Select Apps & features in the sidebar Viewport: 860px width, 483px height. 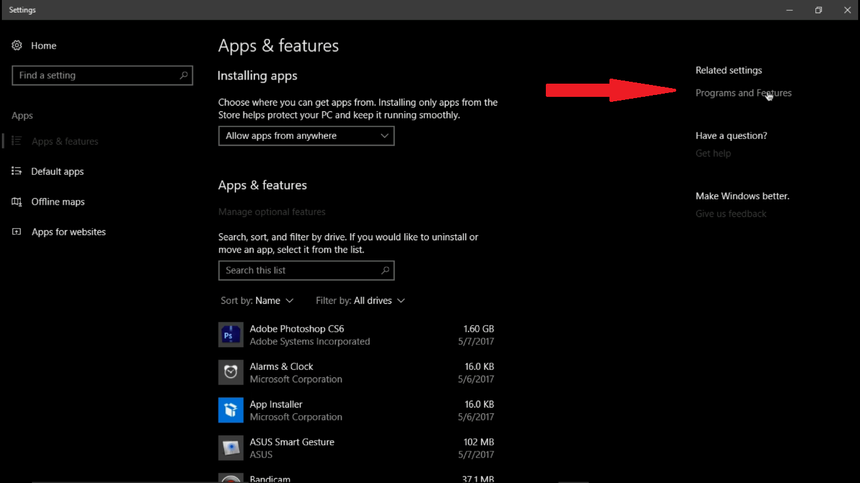click(65, 142)
